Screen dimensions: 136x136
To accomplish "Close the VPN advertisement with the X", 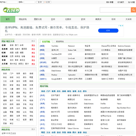I will click(122, 26).
